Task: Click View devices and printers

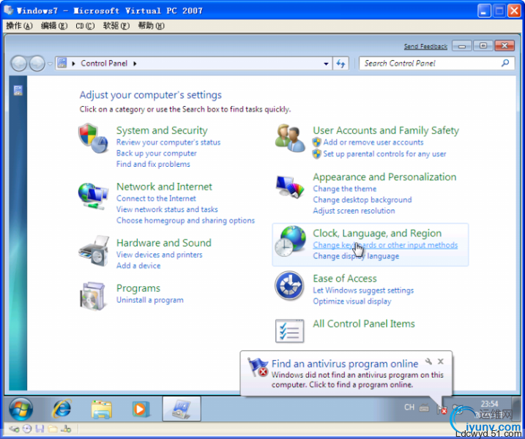Action: coord(160,255)
